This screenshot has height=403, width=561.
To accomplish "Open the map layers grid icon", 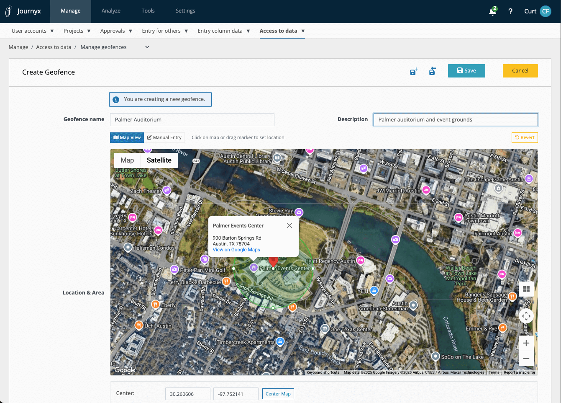I will (526, 289).
